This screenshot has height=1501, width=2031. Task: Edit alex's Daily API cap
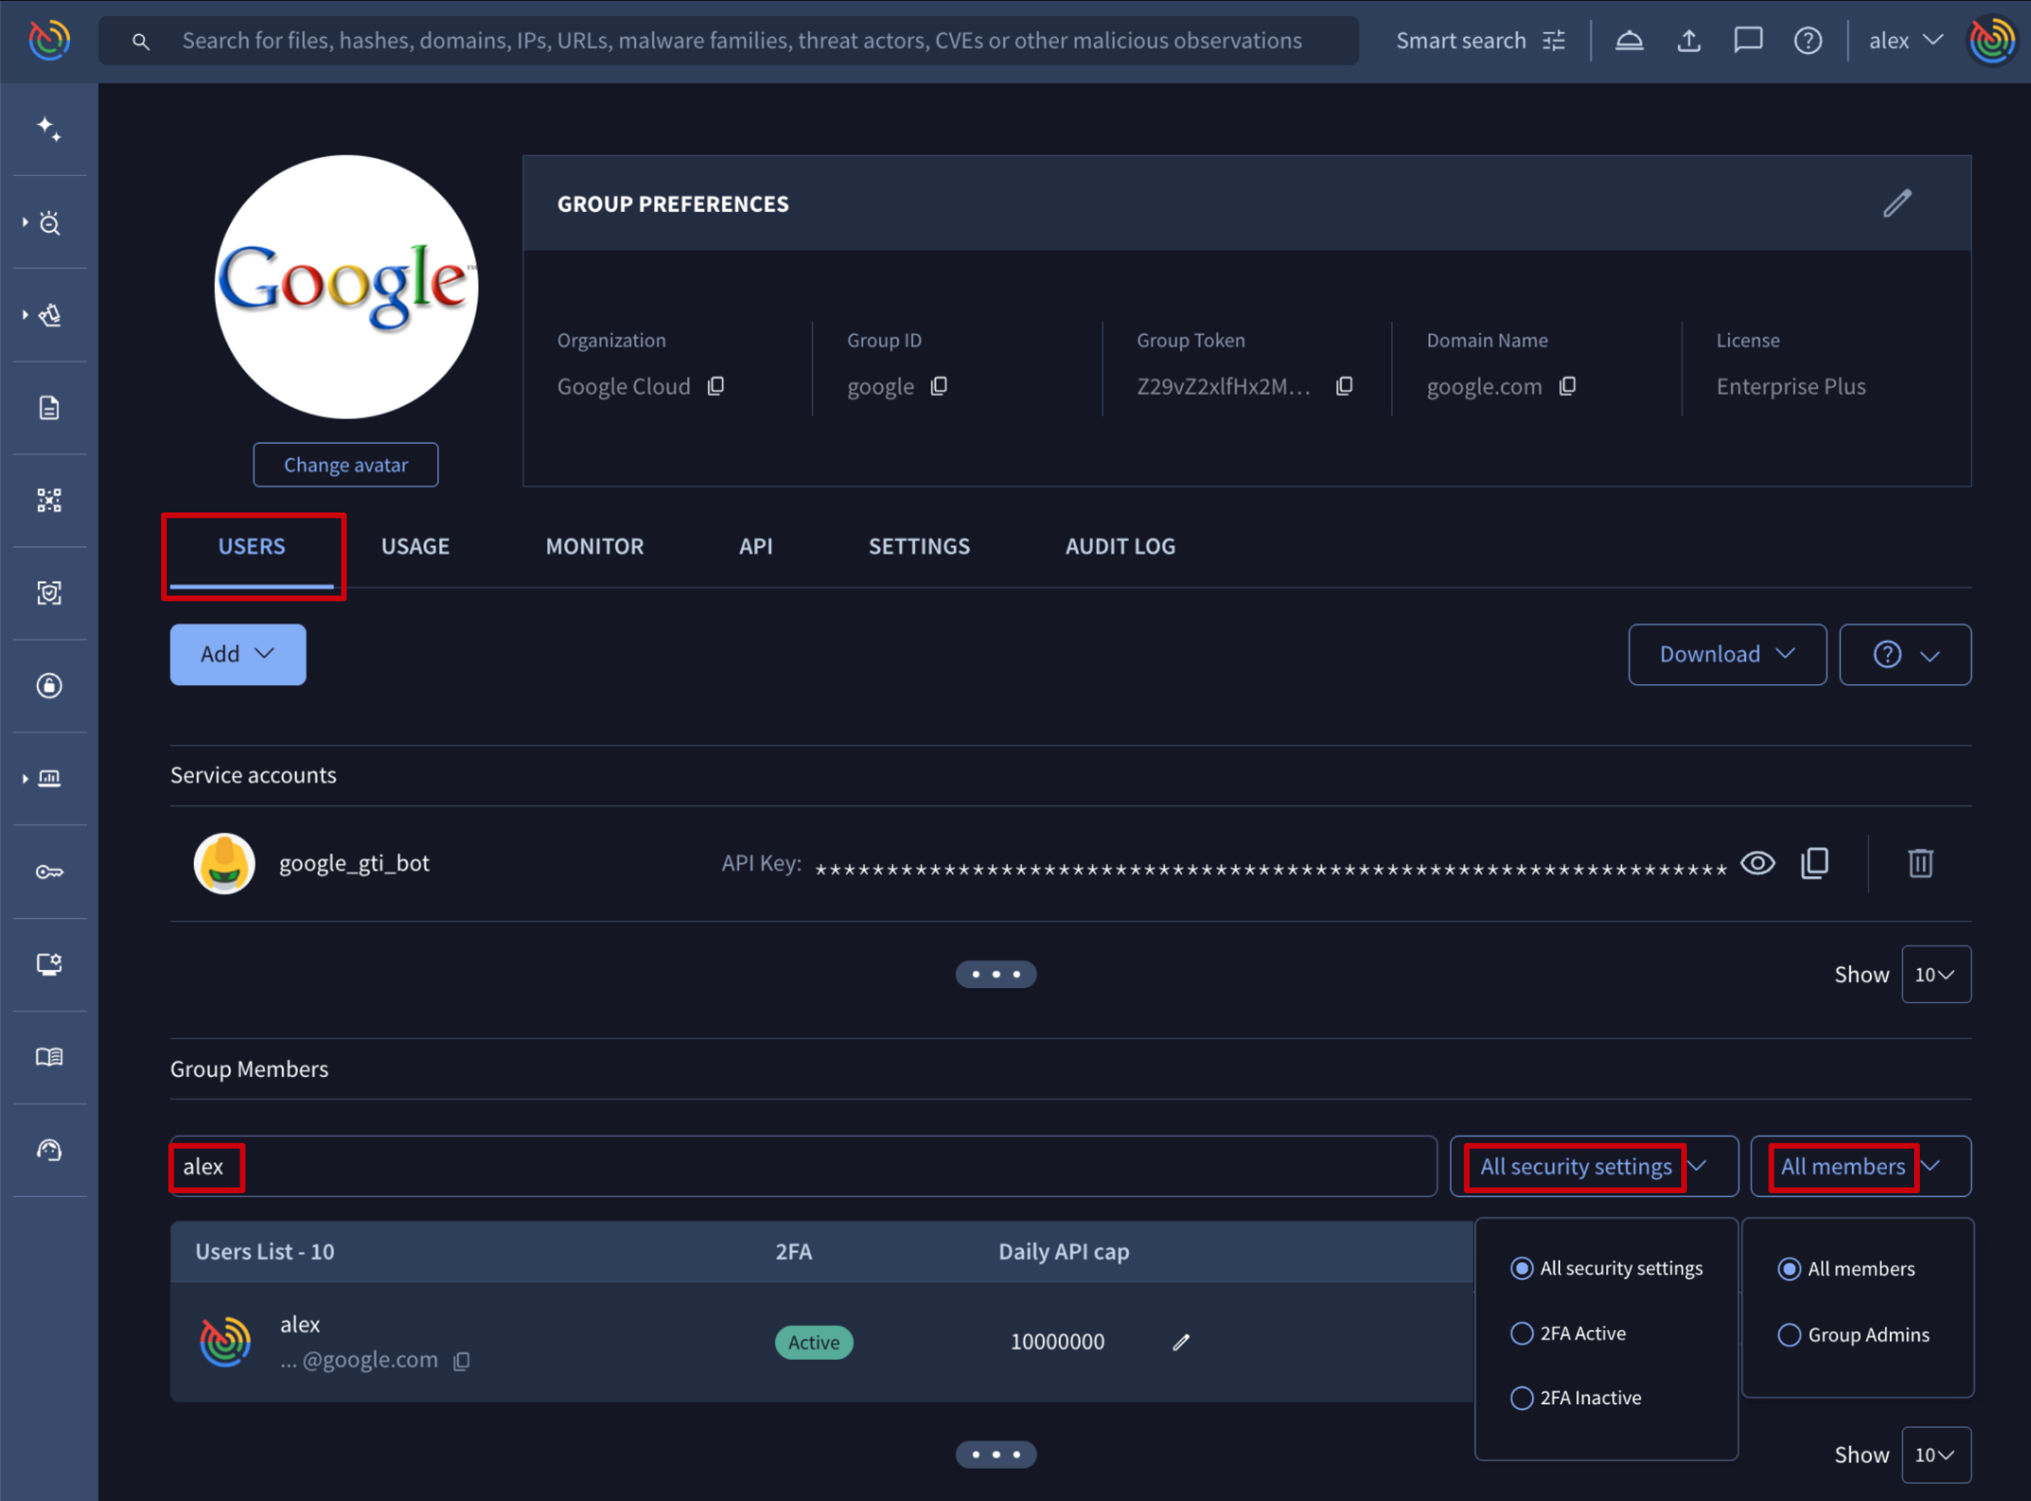point(1180,1342)
